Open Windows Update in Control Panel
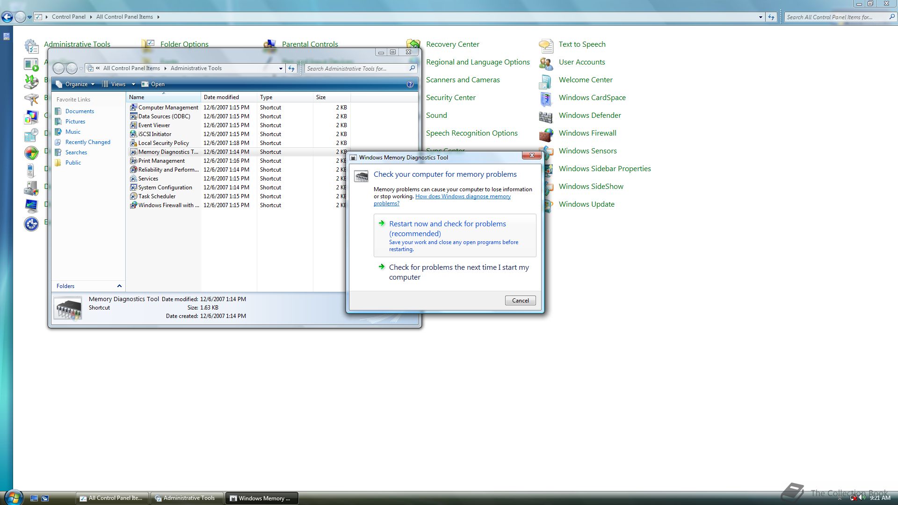This screenshot has width=898, height=505. pos(587,204)
